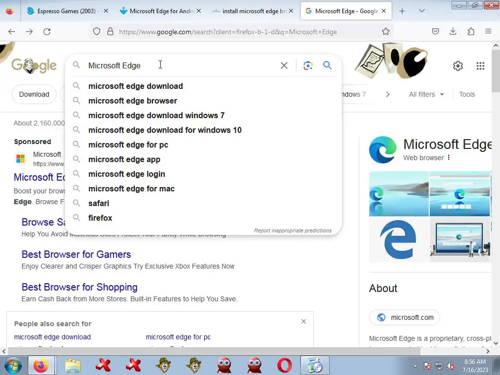Select suggestion microsoft edge download for windows 10

coord(203,130)
